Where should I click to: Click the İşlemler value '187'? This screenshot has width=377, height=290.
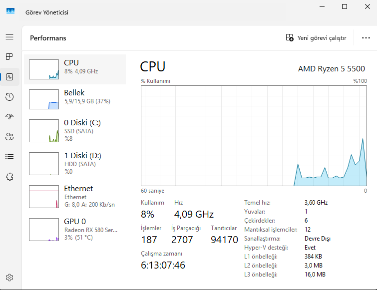149,240
